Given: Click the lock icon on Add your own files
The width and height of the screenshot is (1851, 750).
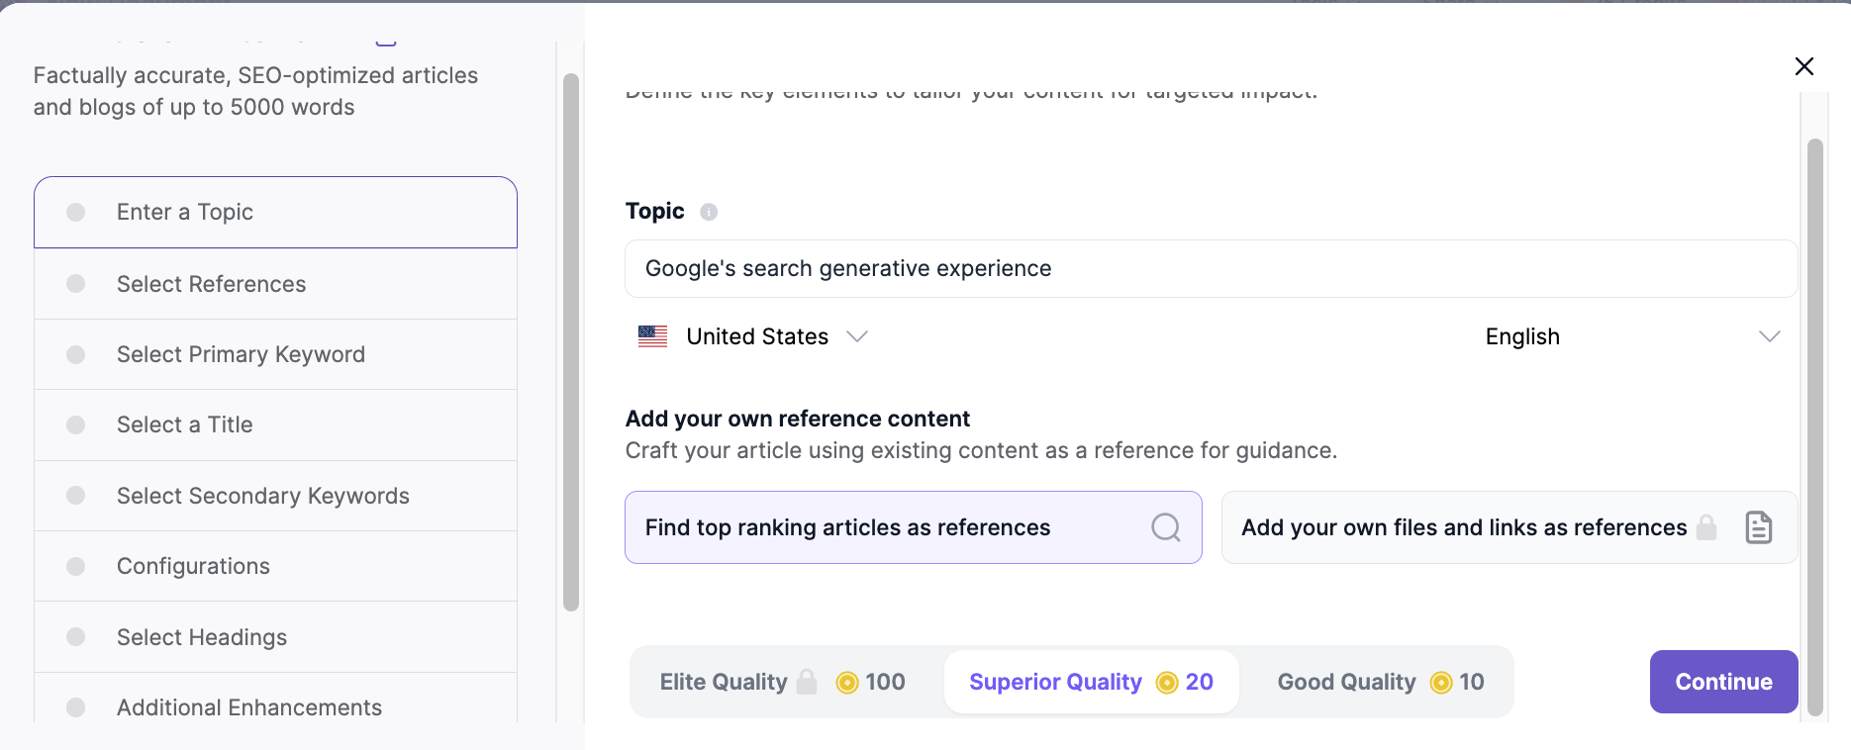Looking at the screenshot, I should coord(1706,527).
